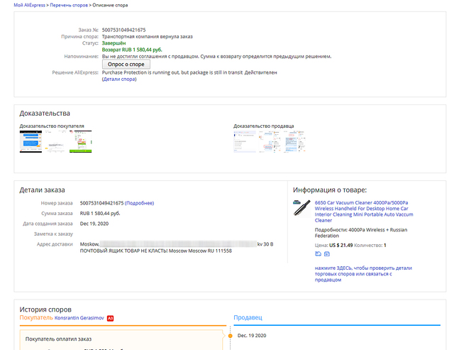The width and height of the screenshot is (454, 350).
Task: Click the 'Доказательство продавца' label
Action: pyautogui.click(x=263, y=126)
